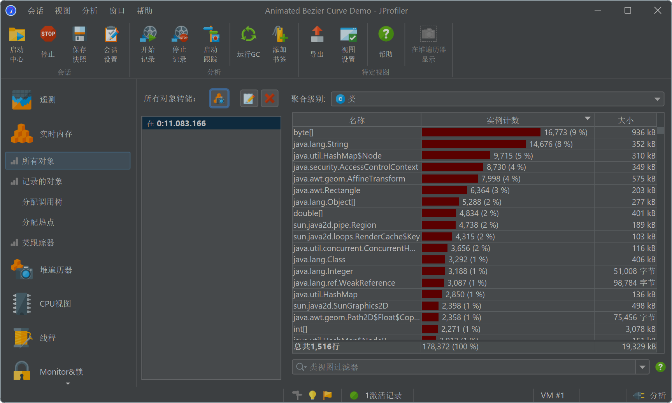Export the view (导出)
Image resolution: width=672 pixels, height=403 pixels.
click(x=317, y=42)
